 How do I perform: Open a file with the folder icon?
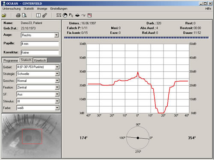click(x=4, y=15)
